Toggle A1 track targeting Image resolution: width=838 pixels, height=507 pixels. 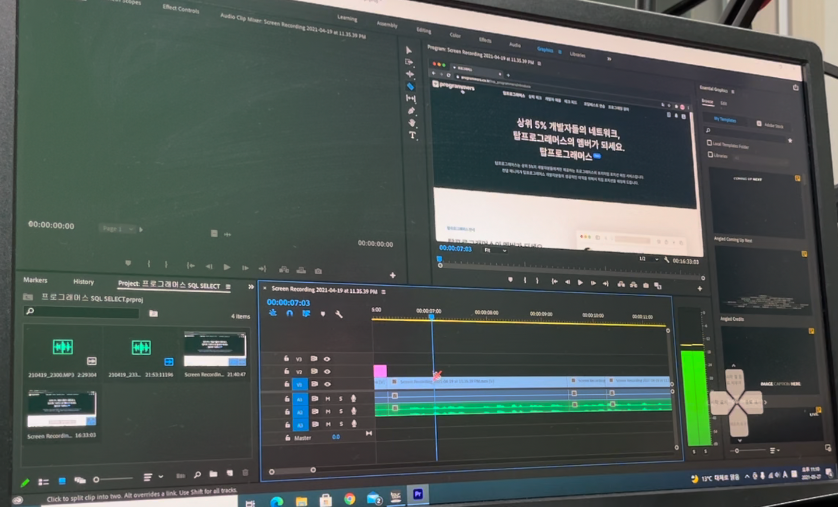[299, 399]
